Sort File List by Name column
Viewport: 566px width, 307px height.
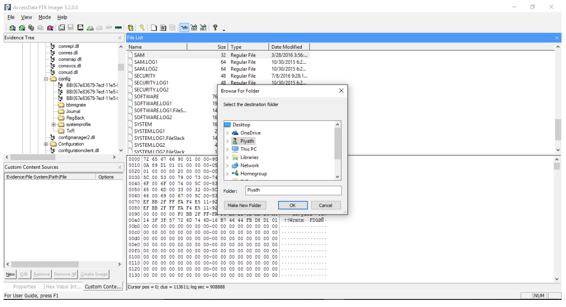(157, 47)
